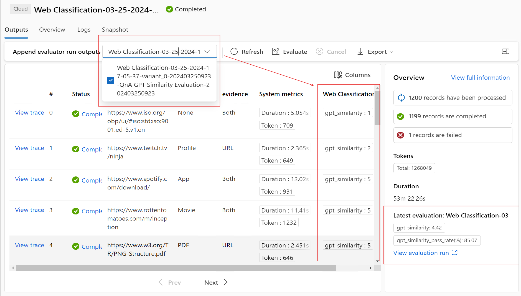Click the Export download icon
This screenshot has height=296, width=521.
click(x=360, y=52)
